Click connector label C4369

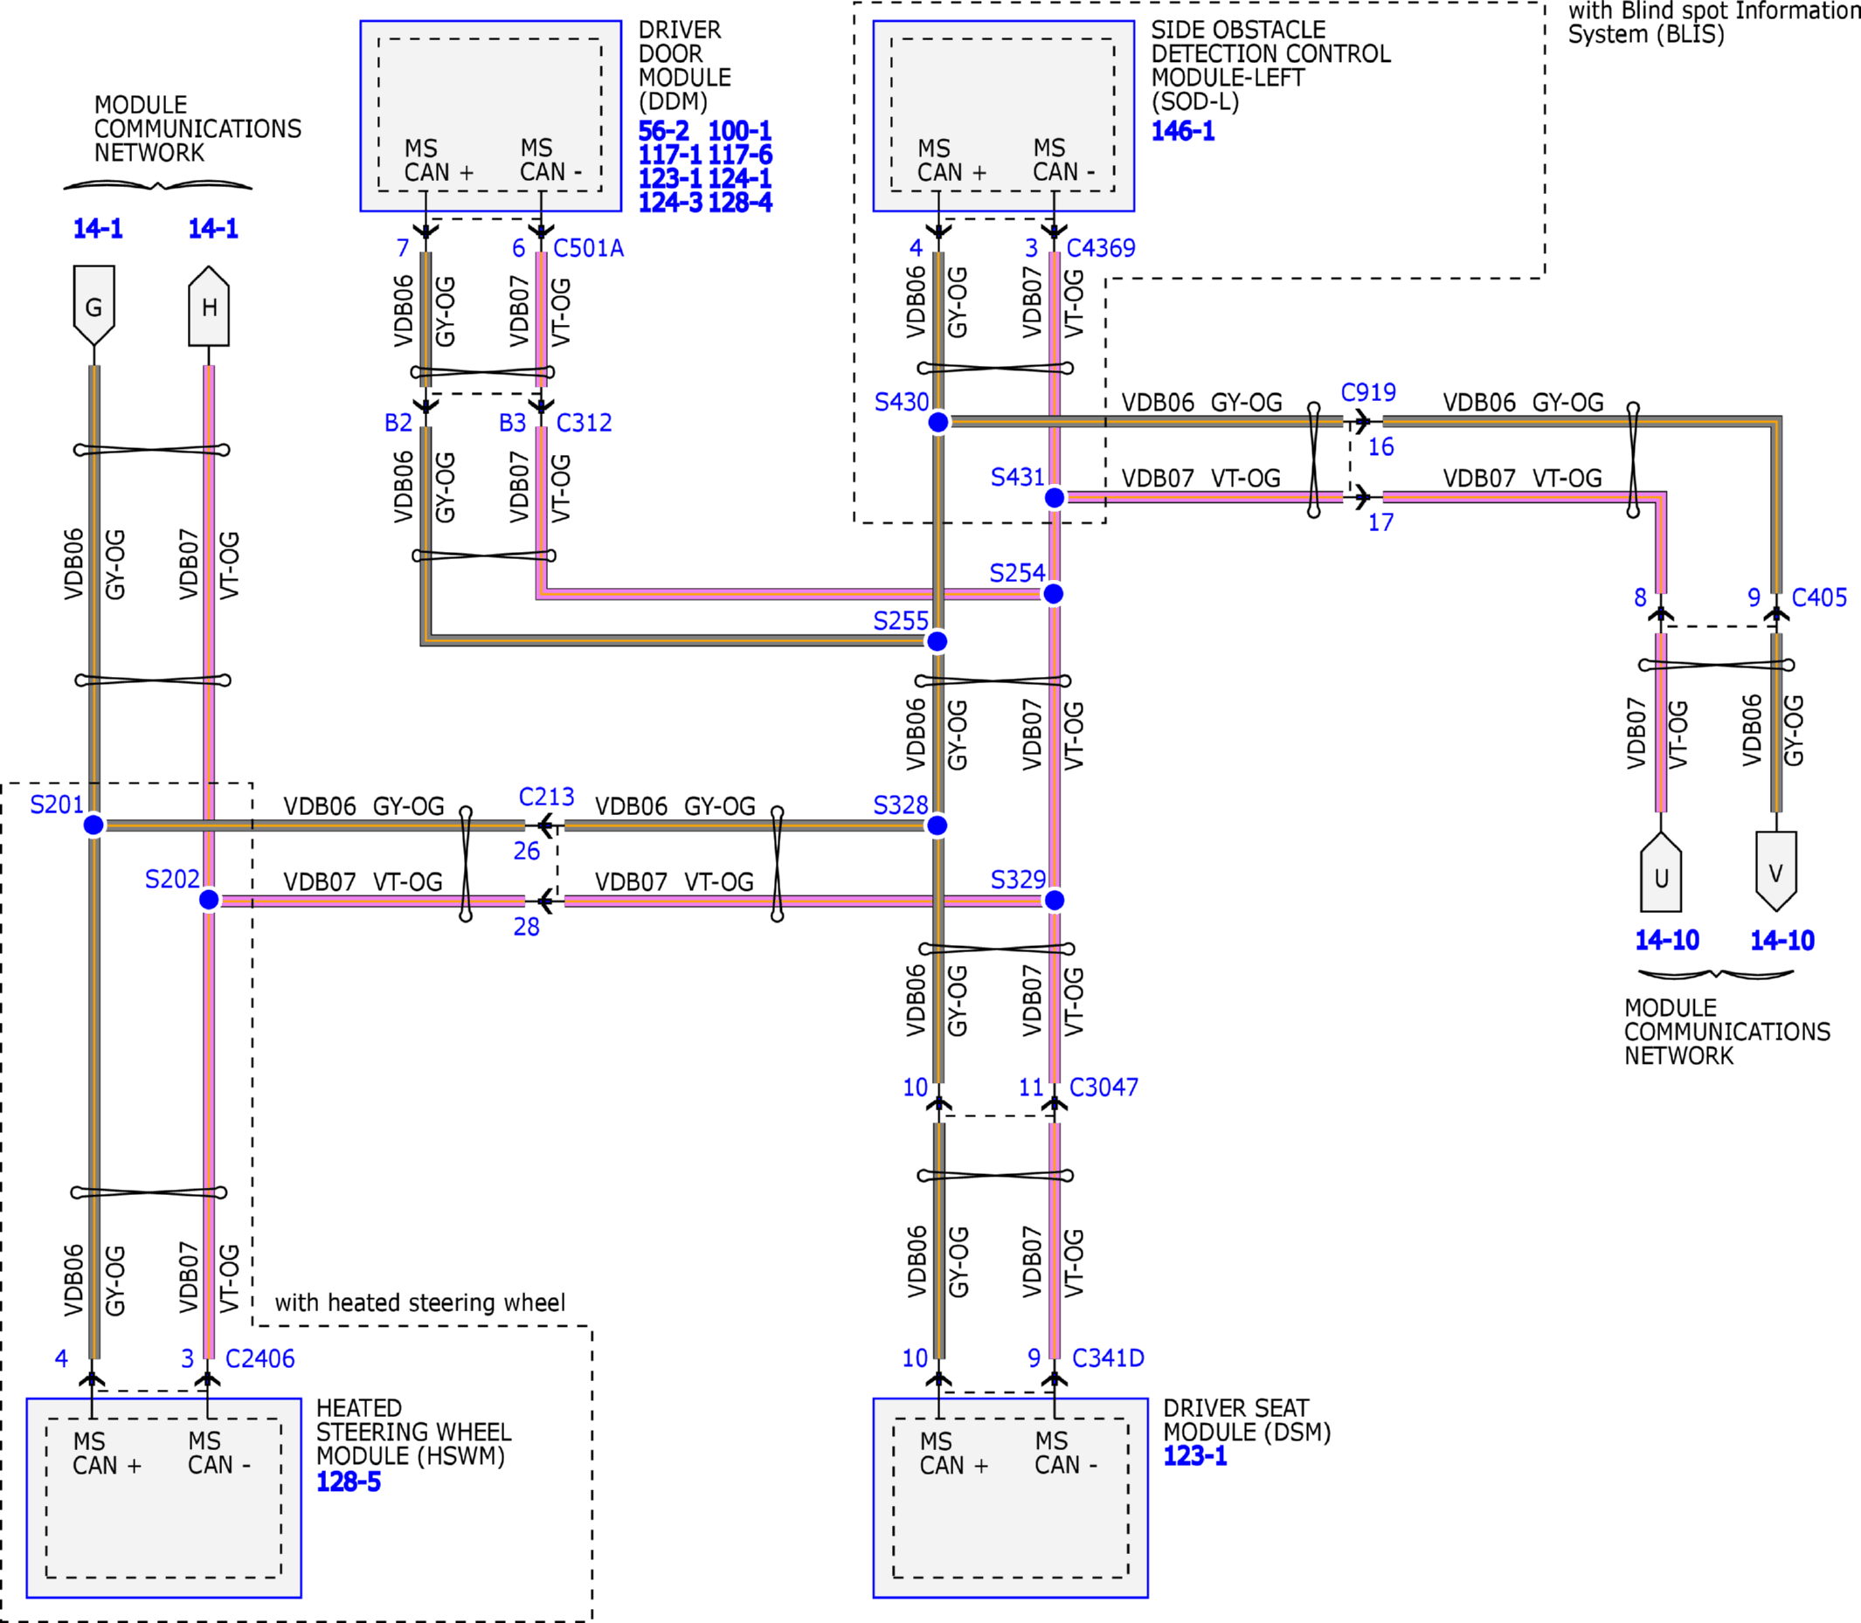point(1101,248)
